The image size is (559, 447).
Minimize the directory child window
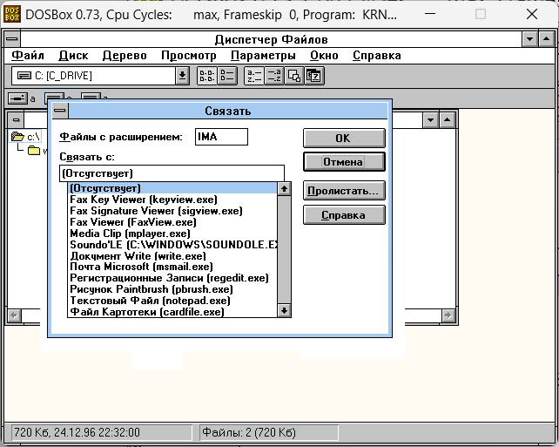click(x=430, y=120)
